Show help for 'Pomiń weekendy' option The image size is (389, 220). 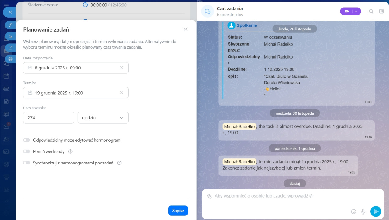point(71,151)
